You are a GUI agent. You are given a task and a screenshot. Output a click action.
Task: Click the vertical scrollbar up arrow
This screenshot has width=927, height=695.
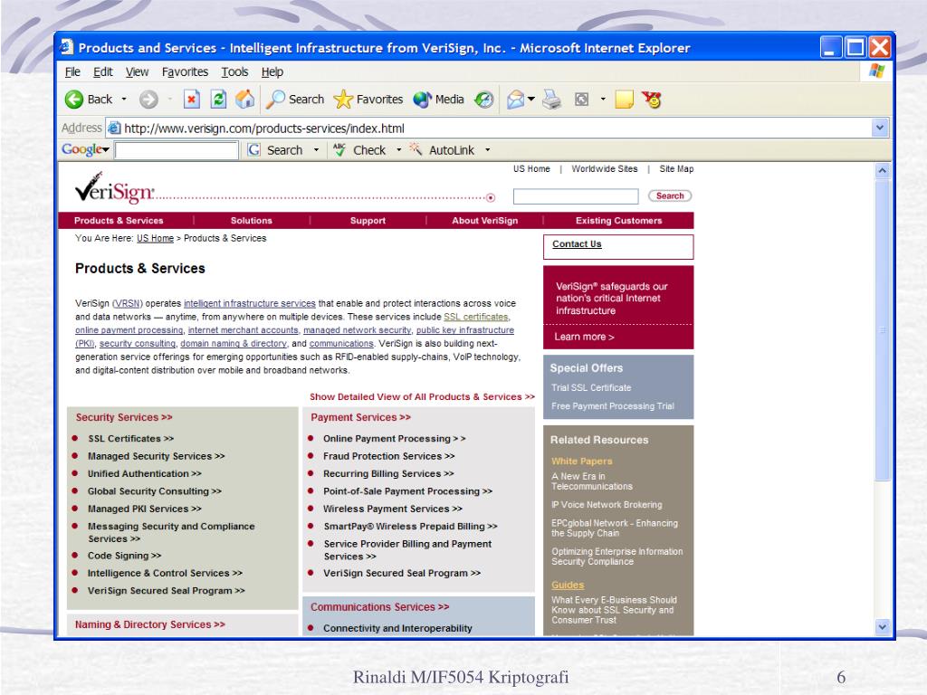pos(882,171)
